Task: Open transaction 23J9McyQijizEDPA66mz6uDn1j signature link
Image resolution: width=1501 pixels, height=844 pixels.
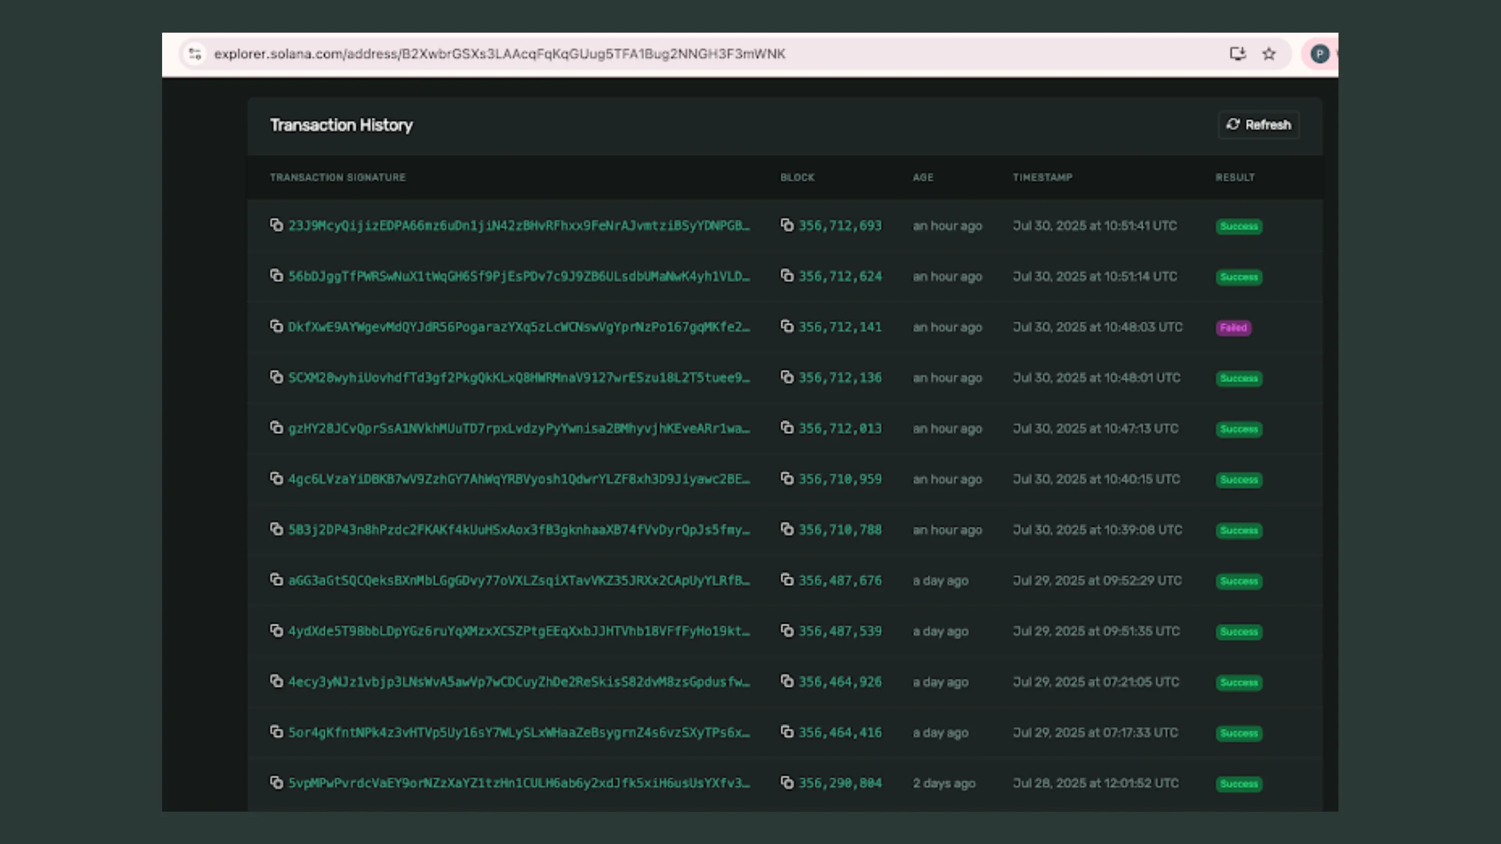Action: click(x=519, y=226)
